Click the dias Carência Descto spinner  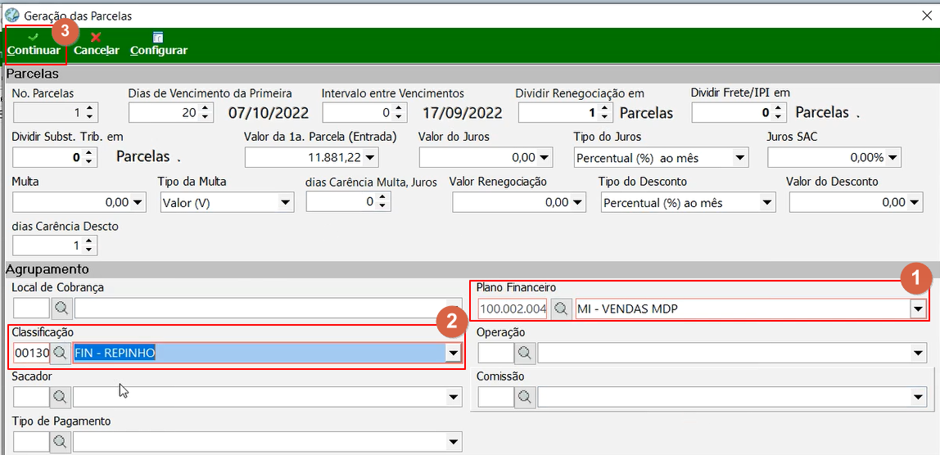coord(89,246)
